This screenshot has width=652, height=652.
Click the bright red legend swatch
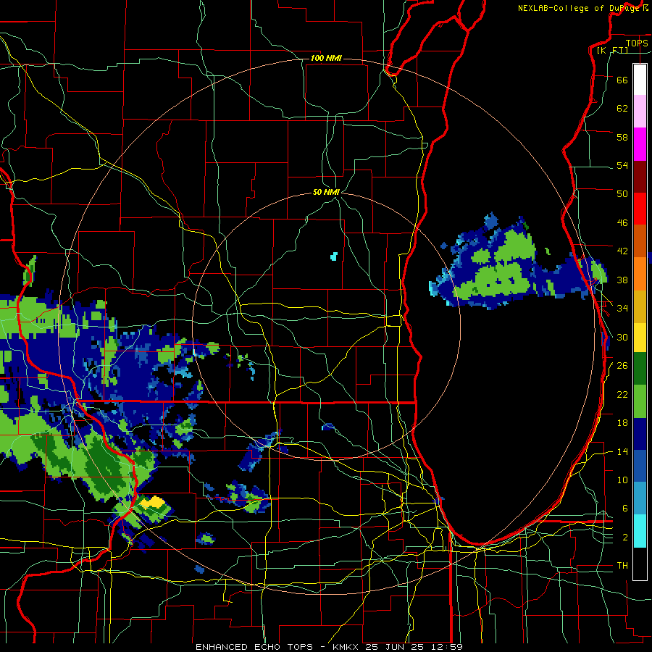pos(640,209)
